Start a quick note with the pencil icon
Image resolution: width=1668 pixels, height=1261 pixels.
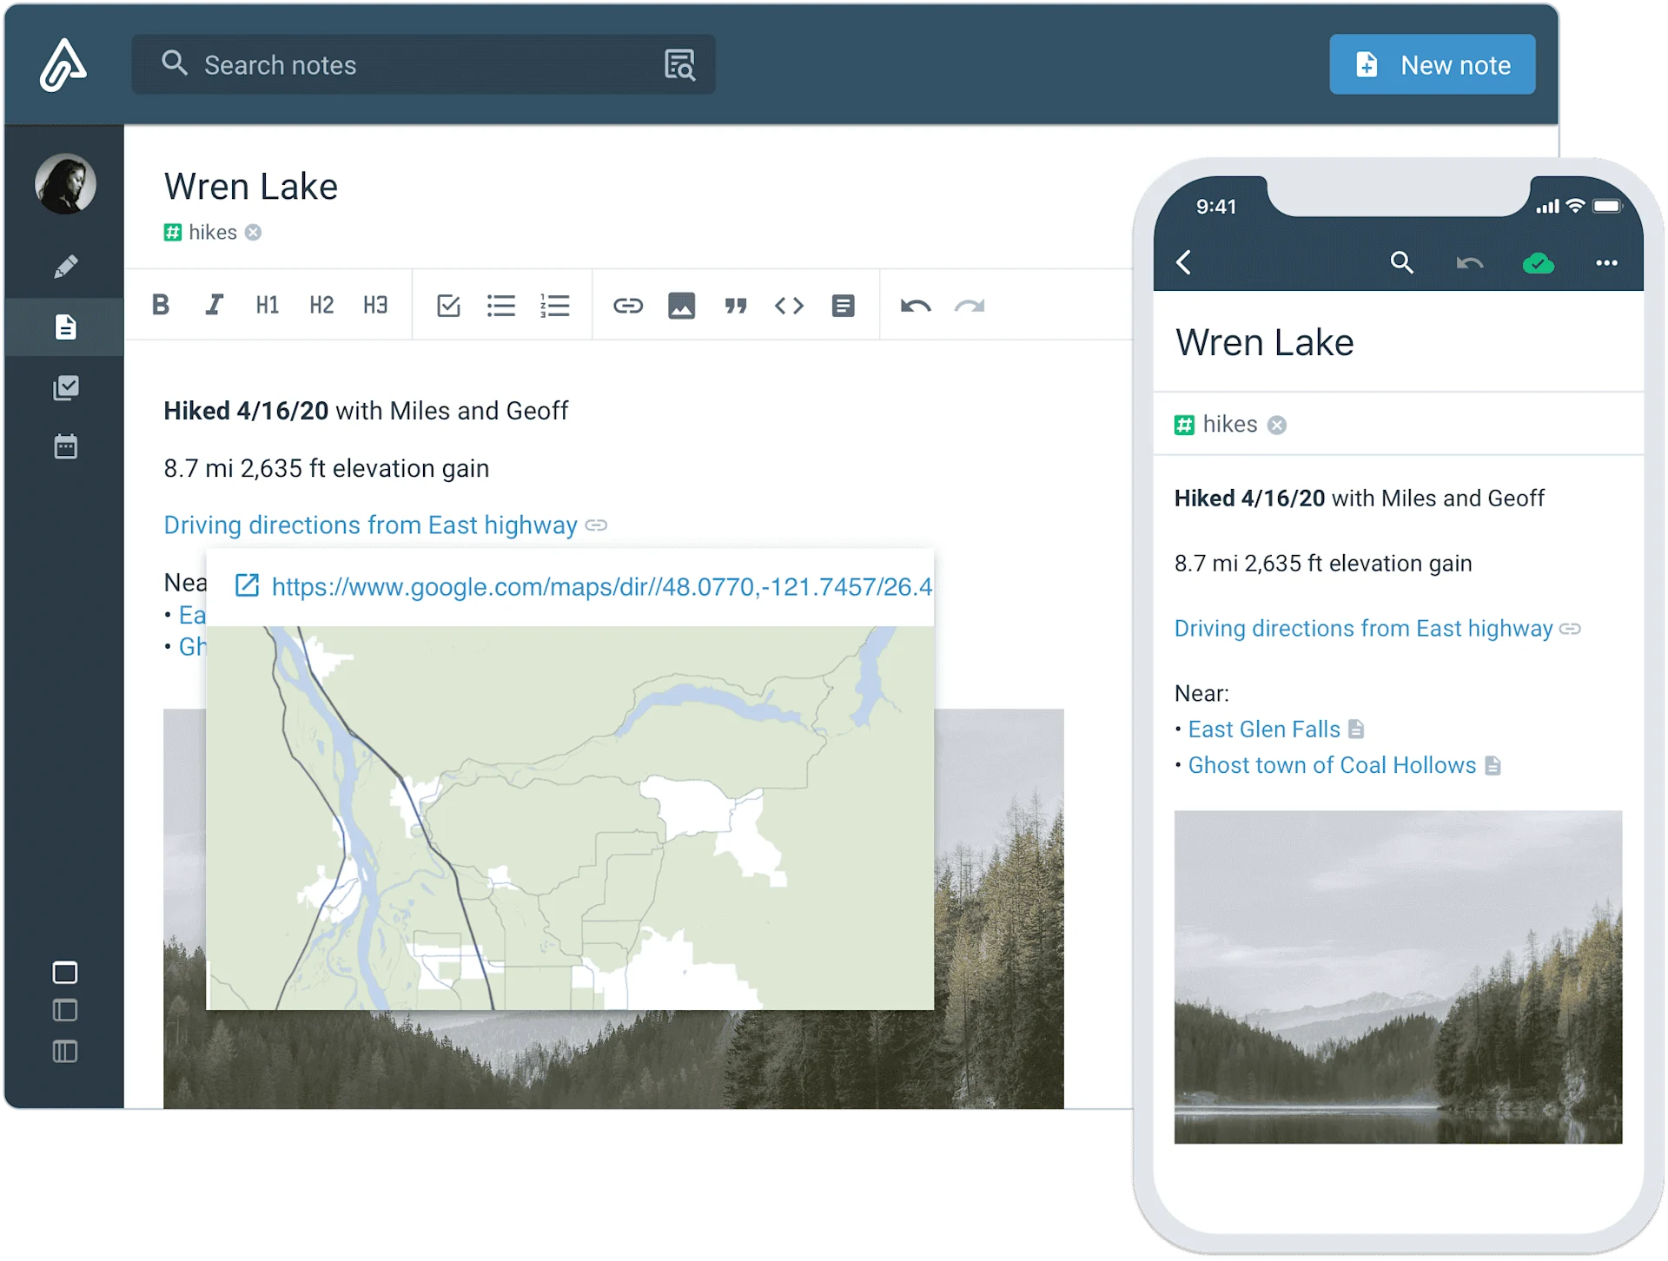pyautogui.click(x=68, y=267)
